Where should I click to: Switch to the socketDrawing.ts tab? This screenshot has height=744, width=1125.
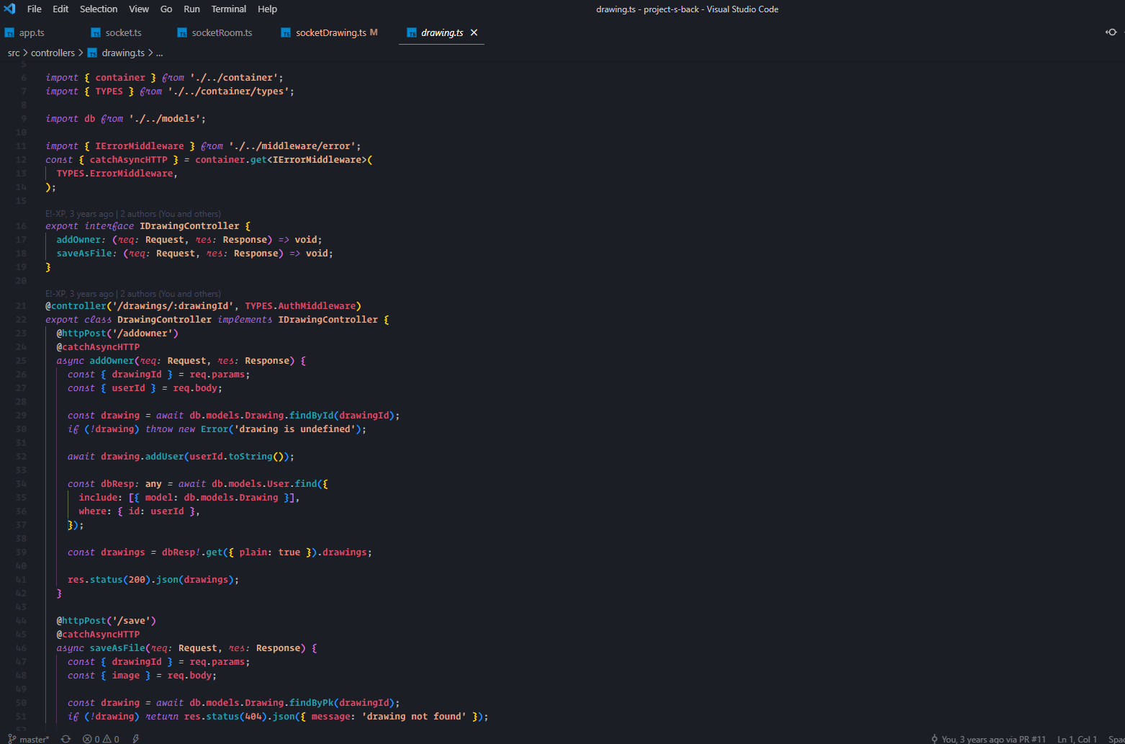pos(331,32)
